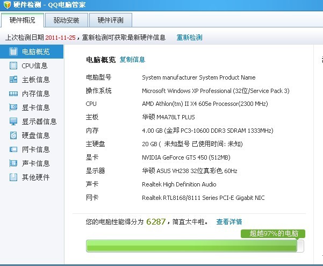323x266 pixels.
Task: Click the detection date 2011-11-25
Action: (x=60, y=38)
